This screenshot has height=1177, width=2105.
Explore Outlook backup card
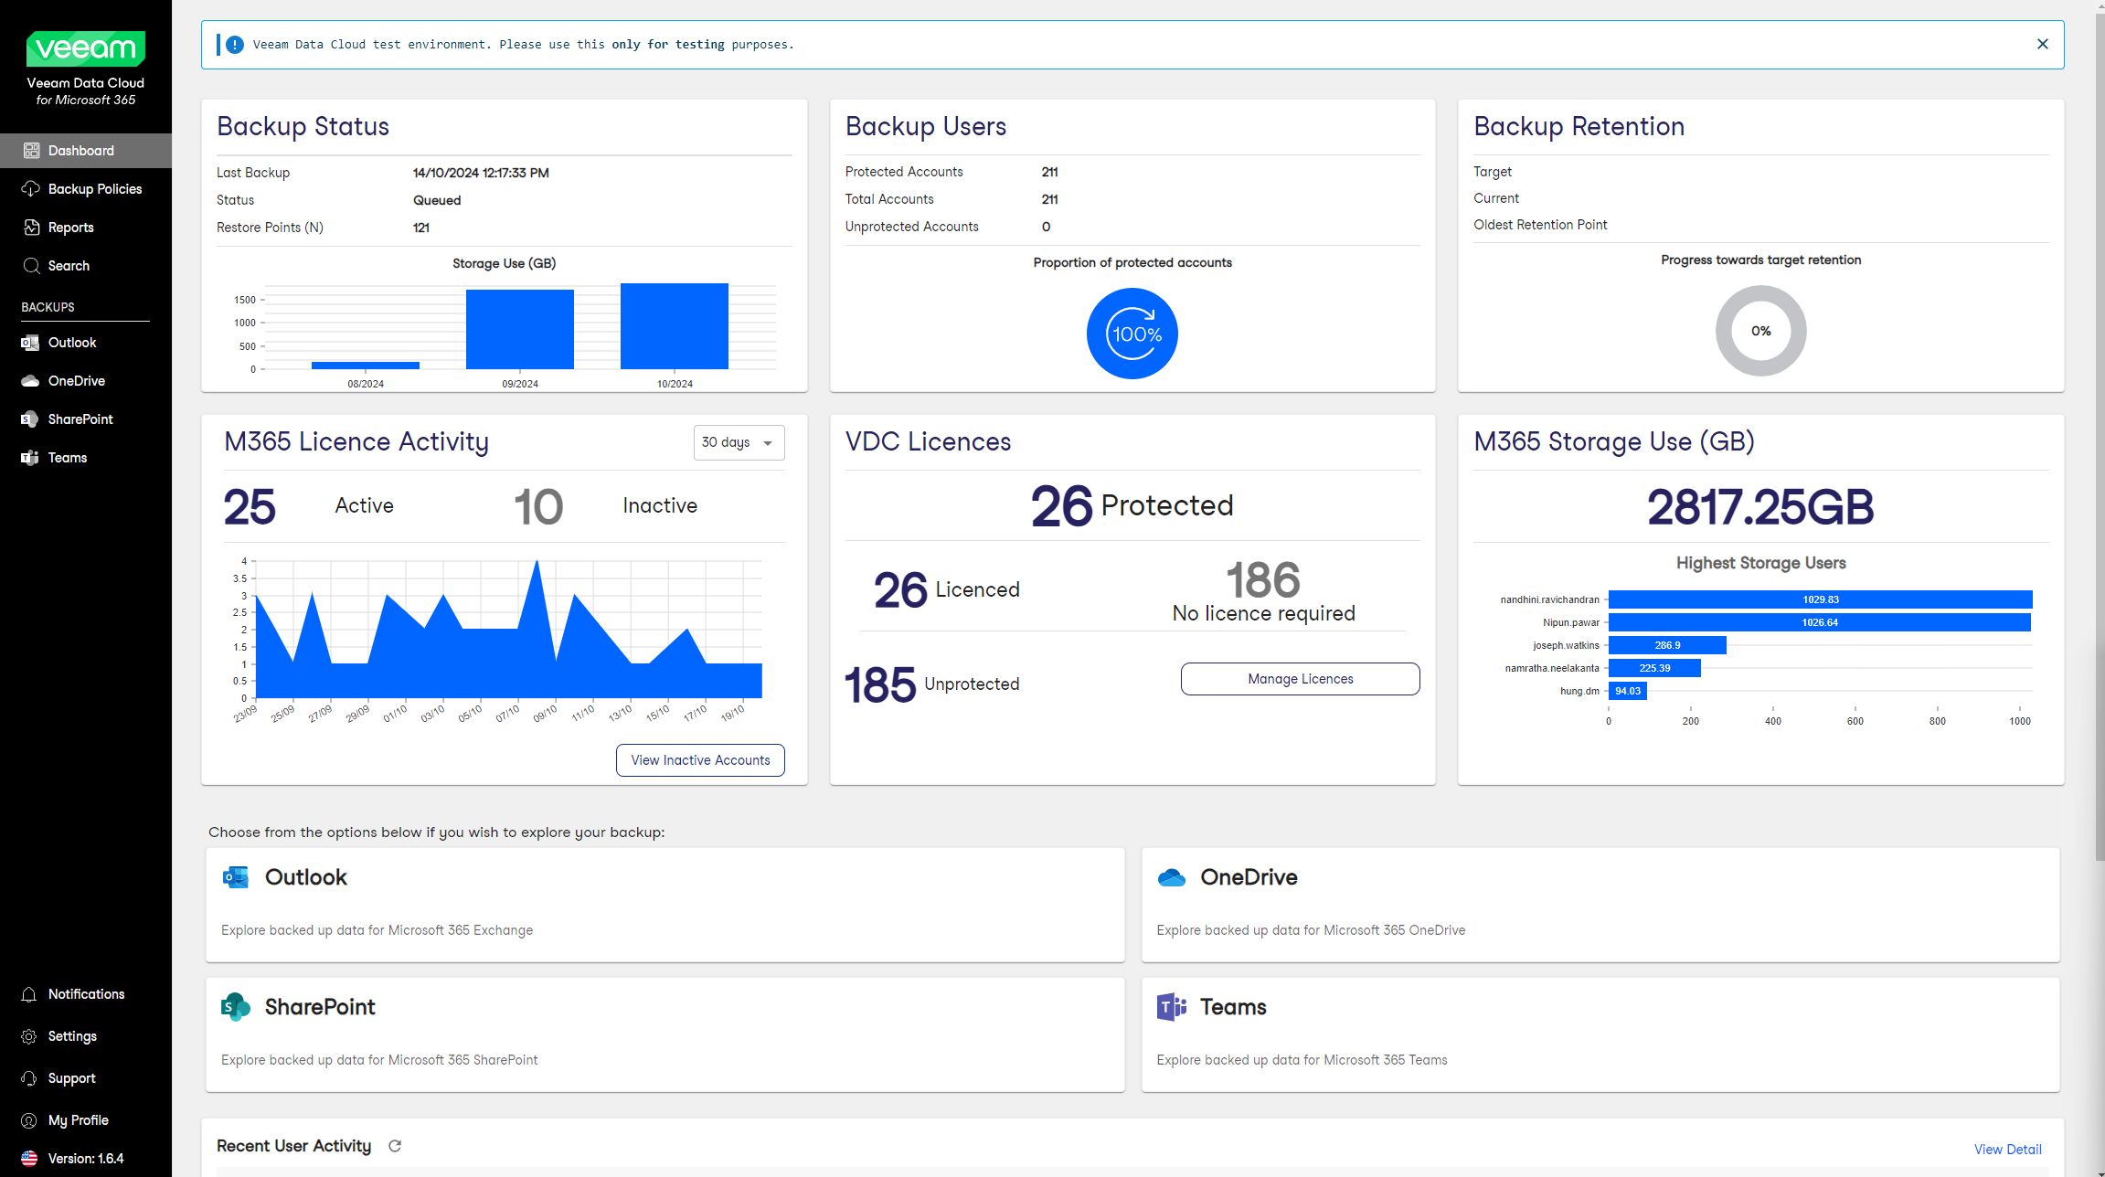(x=664, y=905)
